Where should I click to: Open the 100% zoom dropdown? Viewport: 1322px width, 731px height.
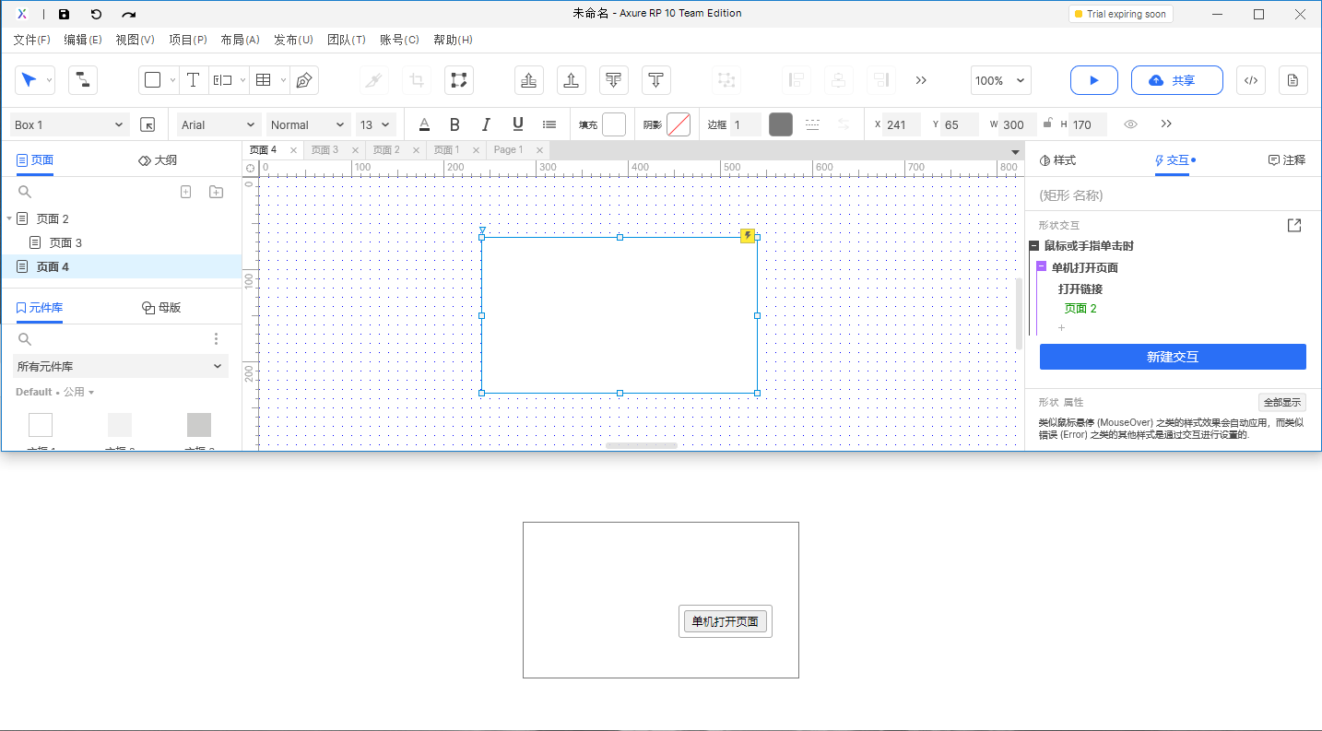coord(1000,80)
